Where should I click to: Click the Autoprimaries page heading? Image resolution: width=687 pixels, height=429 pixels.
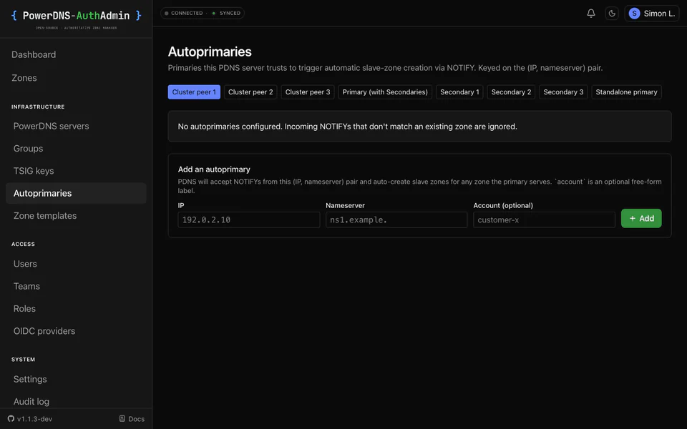click(x=210, y=51)
